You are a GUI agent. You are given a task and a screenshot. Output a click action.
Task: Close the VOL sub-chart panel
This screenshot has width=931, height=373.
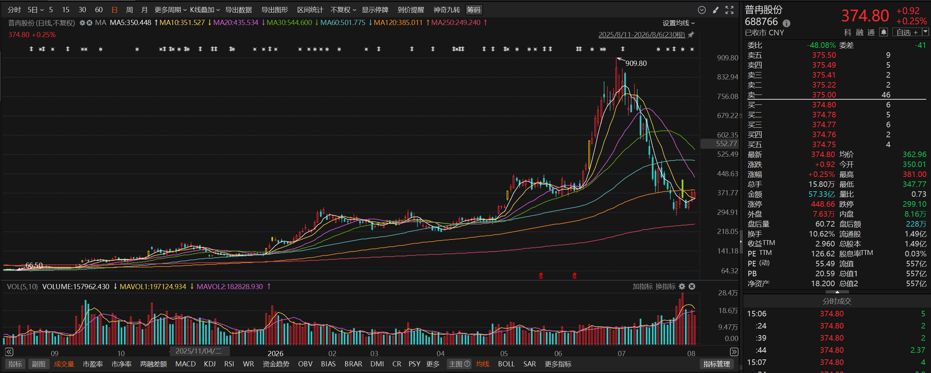click(x=692, y=286)
